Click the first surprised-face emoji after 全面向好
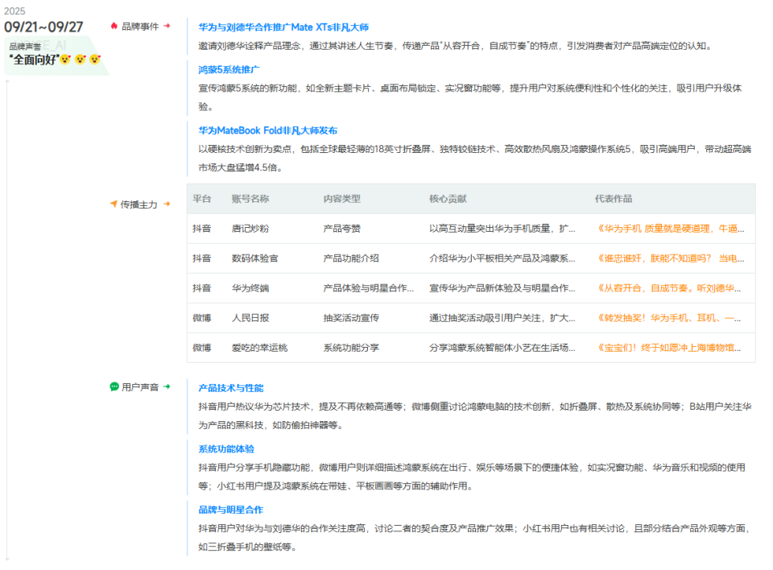Screen dimensions: 773x570 [65, 59]
